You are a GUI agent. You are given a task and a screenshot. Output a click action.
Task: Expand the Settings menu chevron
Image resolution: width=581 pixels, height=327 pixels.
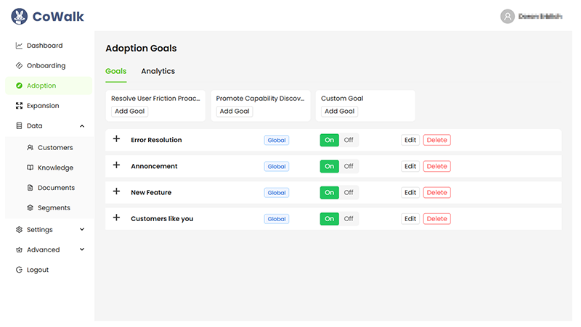(x=82, y=229)
